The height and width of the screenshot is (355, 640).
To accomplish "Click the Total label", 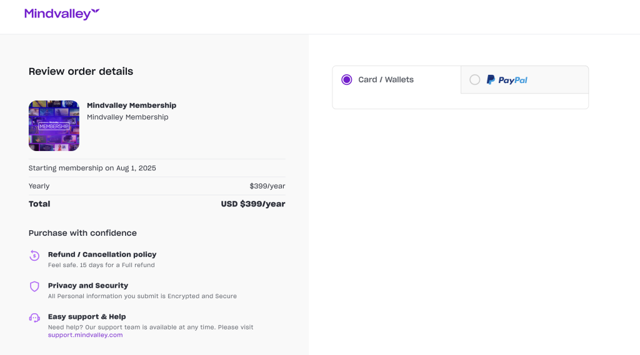I will pos(39,204).
